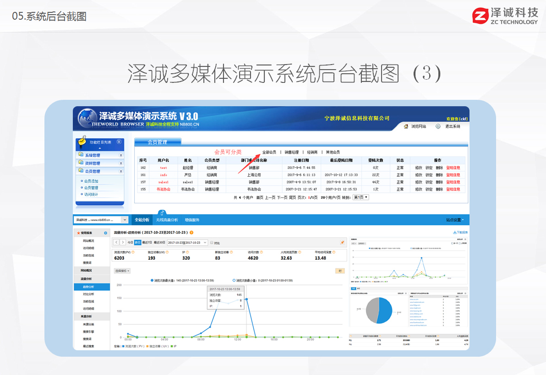The height and width of the screenshot is (375, 546).
Task: Click the 退出系统 gear icon
Action: [438, 126]
